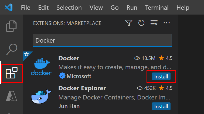
Task: Click the filter extensions funnel icon
Action: tap(129, 23)
